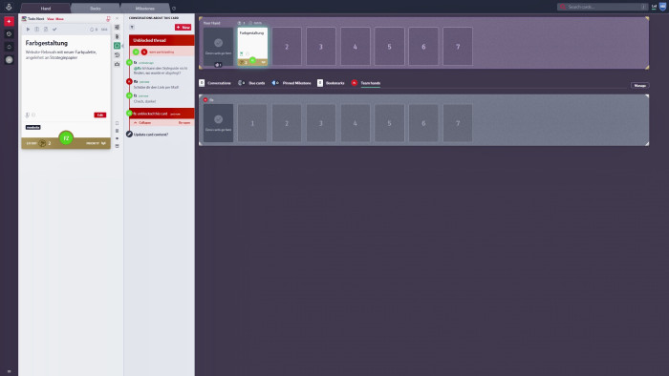Click the Done cards slot in Your Hand
669x376 pixels.
click(219, 47)
